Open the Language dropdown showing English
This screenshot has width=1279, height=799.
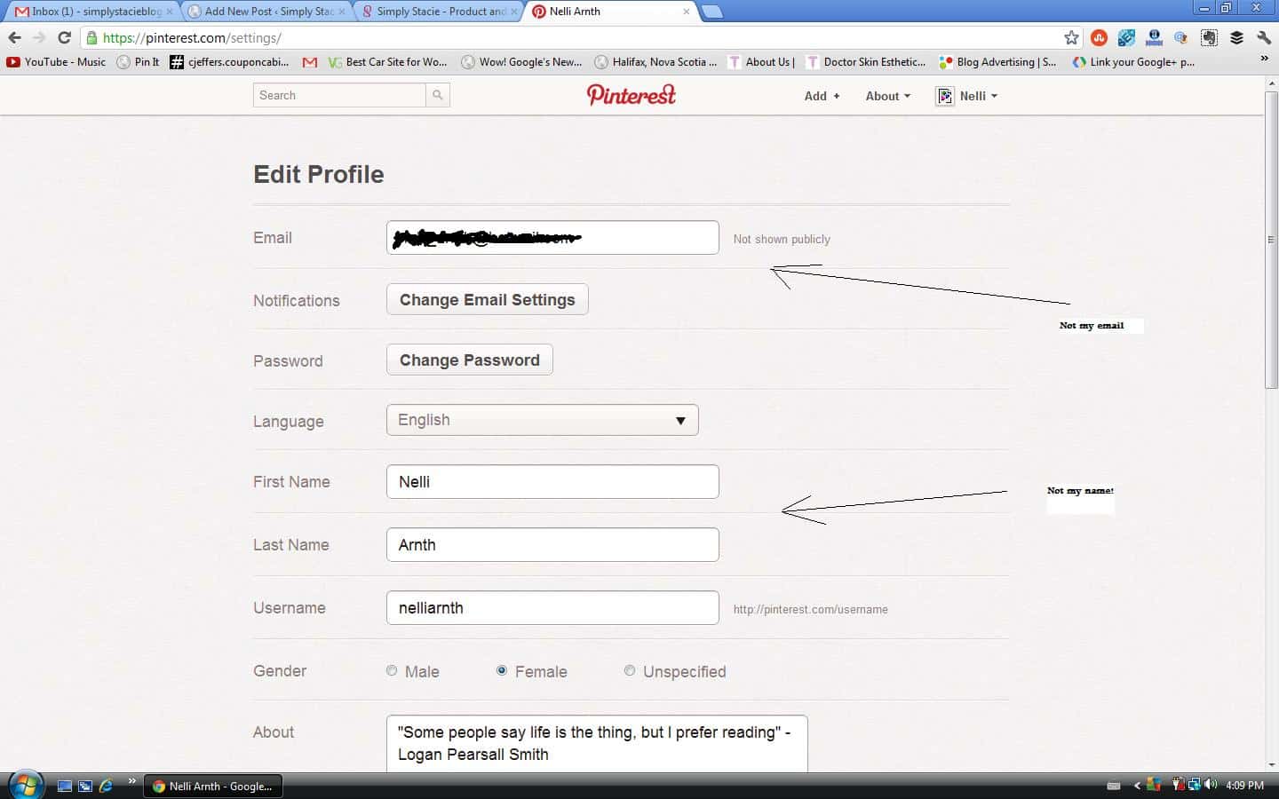coord(542,420)
